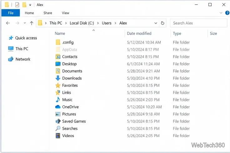Click the Search Alex box
The height and width of the screenshot is (153, 230).
[x=198, y=23]
